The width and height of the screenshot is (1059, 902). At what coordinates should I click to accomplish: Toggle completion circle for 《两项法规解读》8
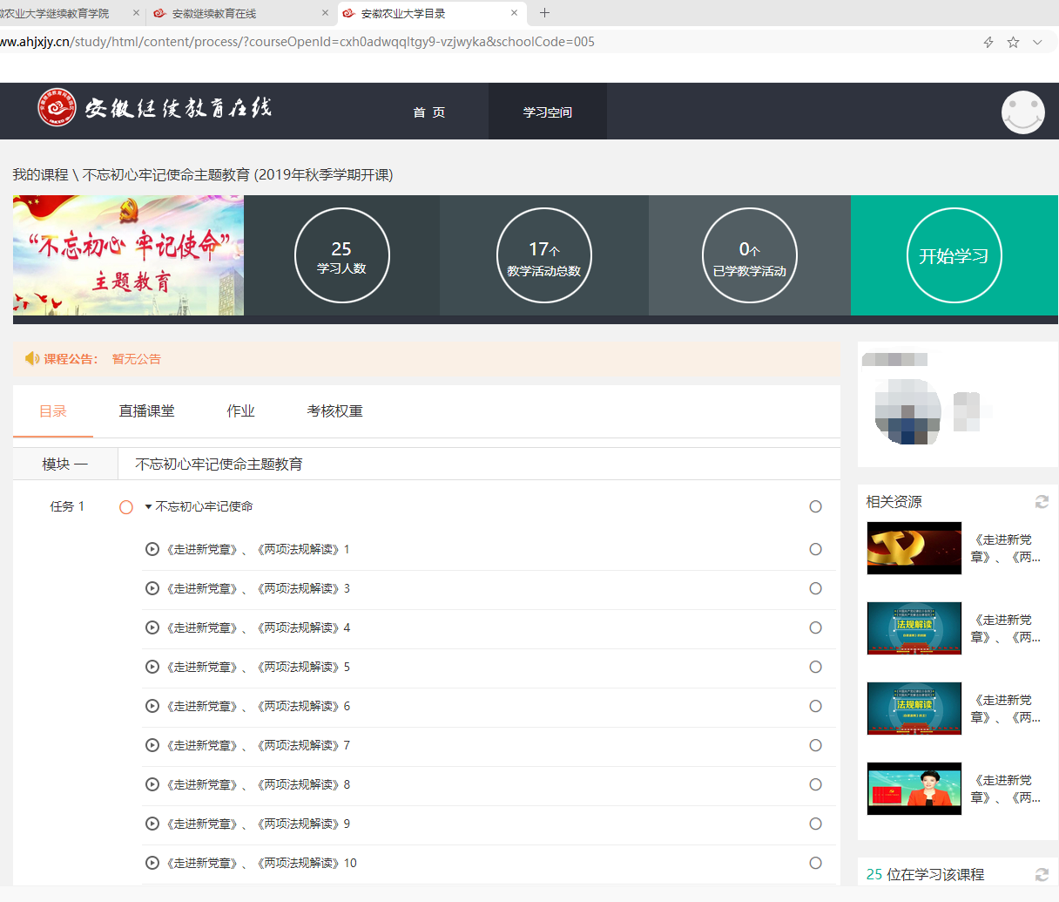[x=815, y=784]
